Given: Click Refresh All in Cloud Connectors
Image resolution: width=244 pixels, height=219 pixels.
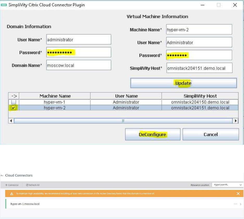Looking at the screenshot, I should click(x=33, y=185).
